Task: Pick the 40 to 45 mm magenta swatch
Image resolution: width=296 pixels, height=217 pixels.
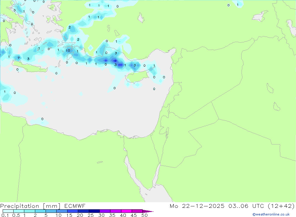Action: tap(126, 211)
